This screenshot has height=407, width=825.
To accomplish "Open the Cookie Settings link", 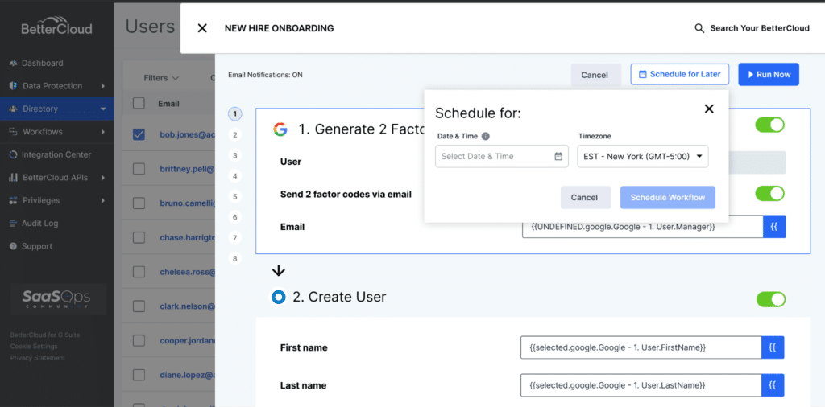I will 34,347.
